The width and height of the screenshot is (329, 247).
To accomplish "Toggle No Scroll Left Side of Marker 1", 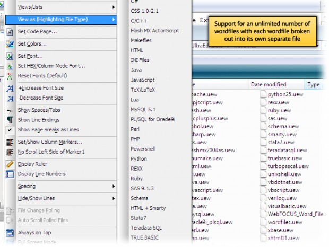I will (x=51, y=152).
